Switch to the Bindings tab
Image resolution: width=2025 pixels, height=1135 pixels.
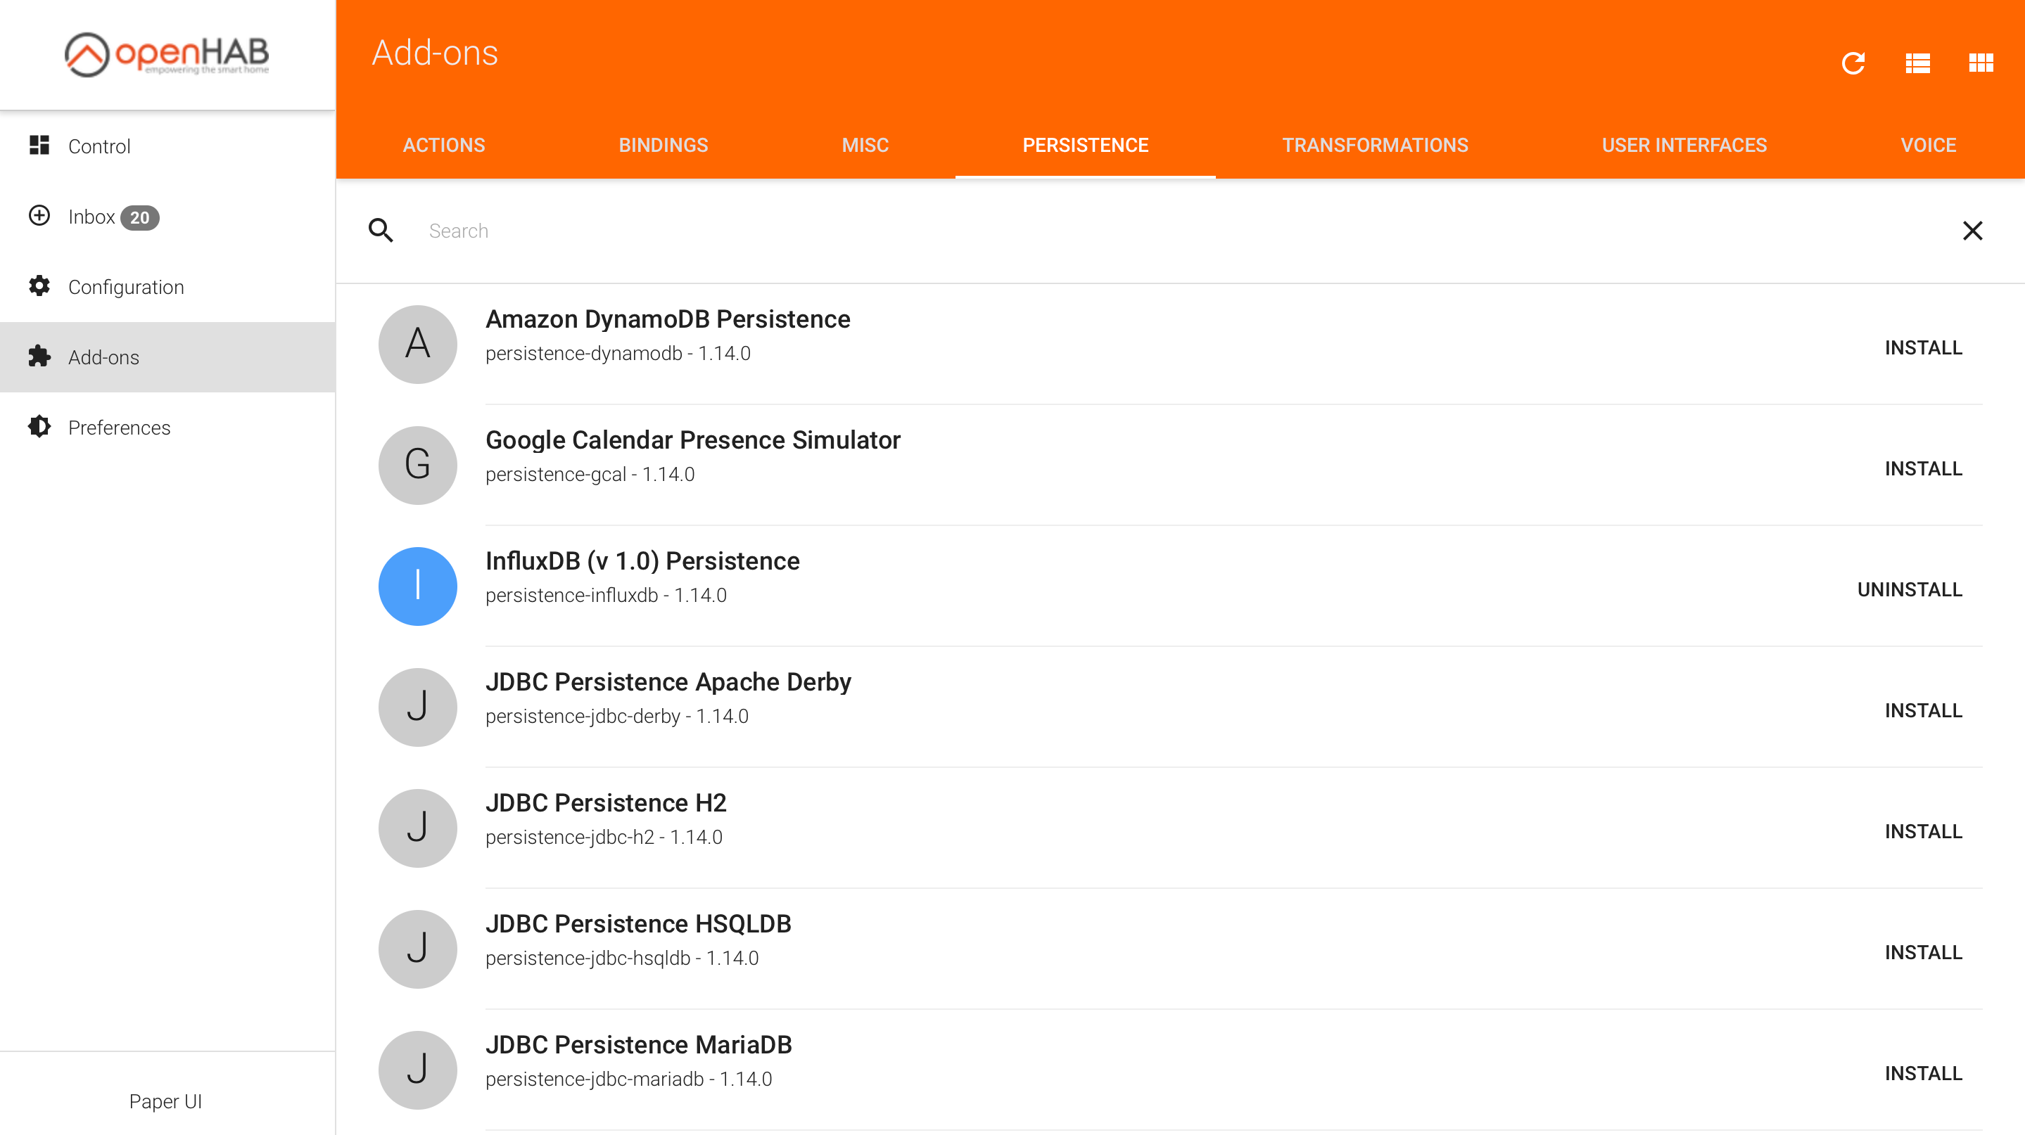pos(663,146)
